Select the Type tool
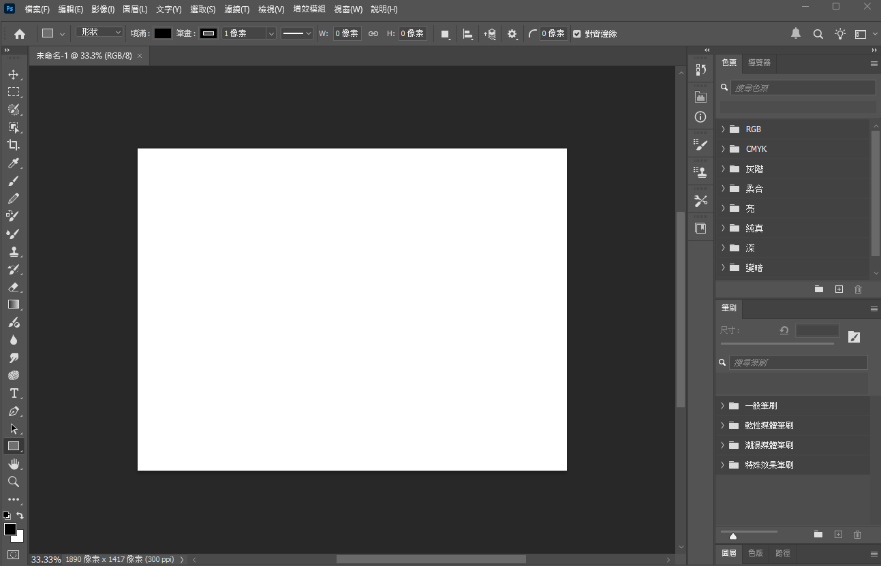 coord(13,393)
